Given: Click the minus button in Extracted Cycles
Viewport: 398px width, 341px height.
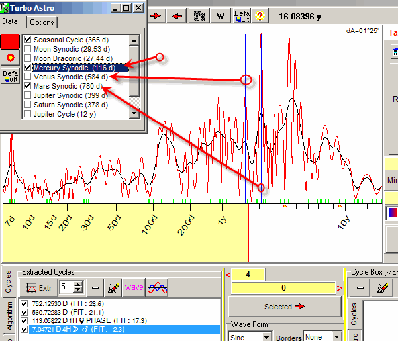Looking at the screenshot, I should coord(95,288).
